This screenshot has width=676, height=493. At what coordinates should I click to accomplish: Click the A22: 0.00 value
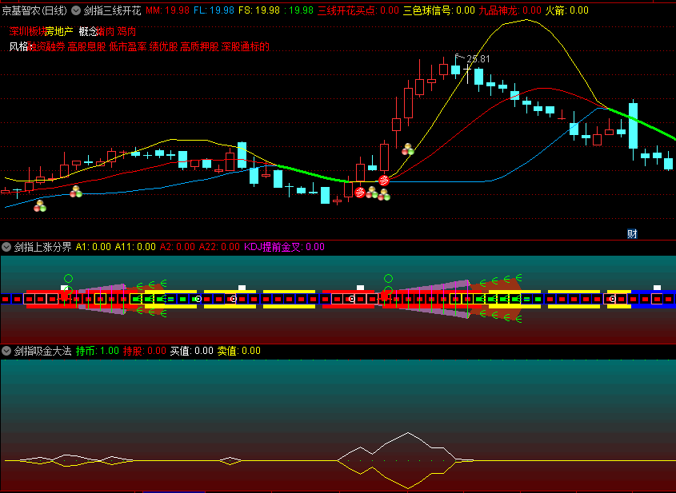(x=219, y=247)
